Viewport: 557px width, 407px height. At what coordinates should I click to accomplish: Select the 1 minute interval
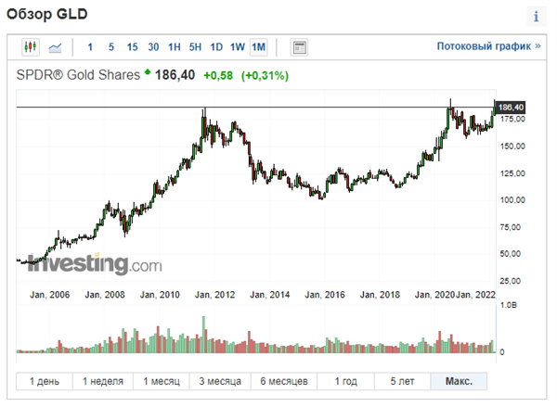pyautogui.click(x=90, y=47)
